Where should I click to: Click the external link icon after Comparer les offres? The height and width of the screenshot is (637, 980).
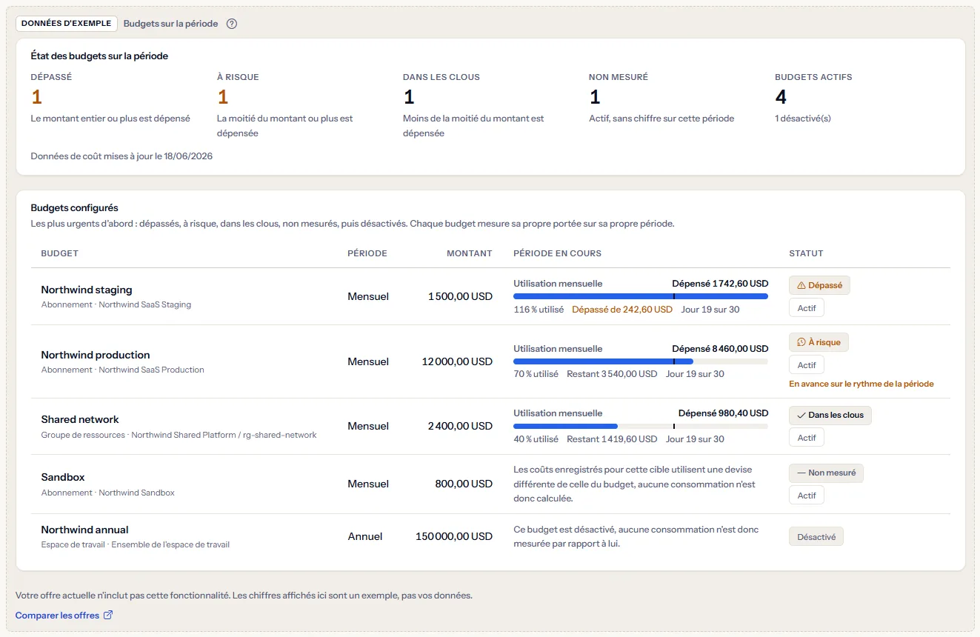click(108, 615)
